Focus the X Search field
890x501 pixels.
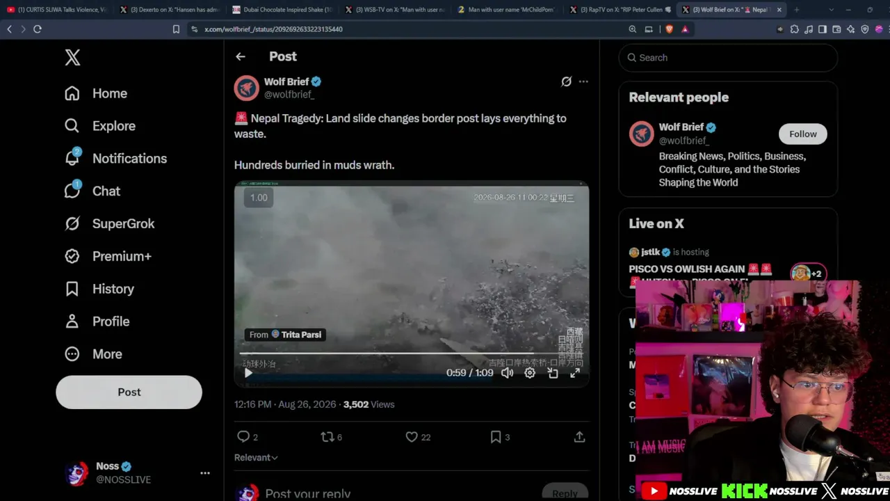coord(728,58)
